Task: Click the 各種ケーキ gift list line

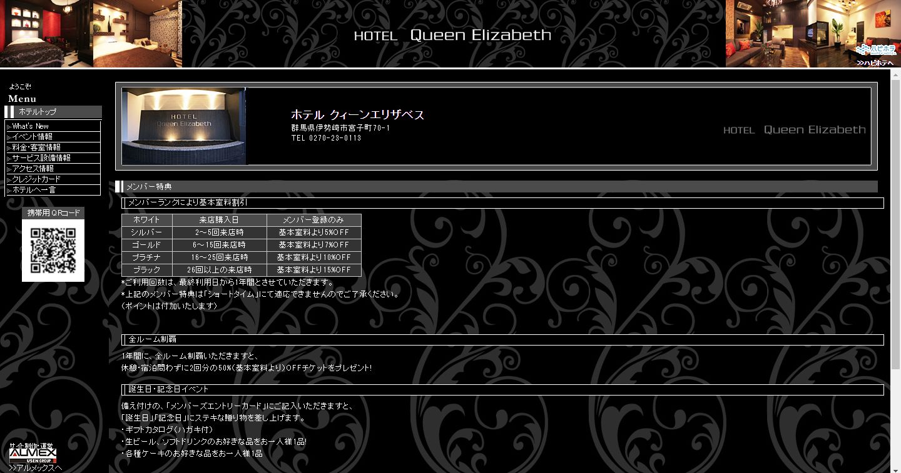Action: pos(192,454)
